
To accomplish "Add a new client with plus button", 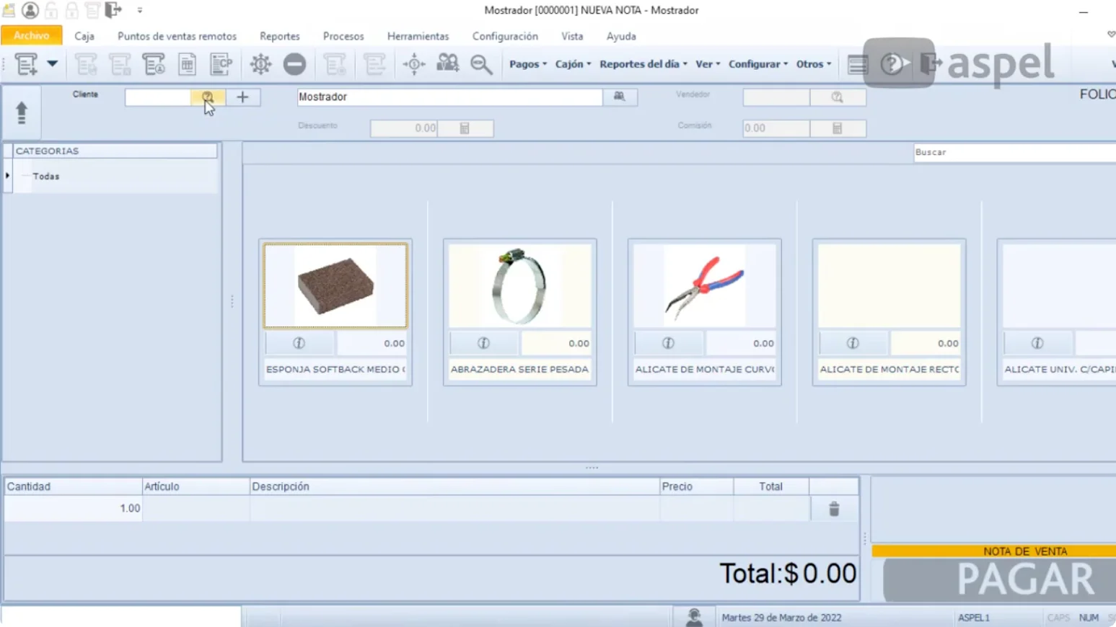I will [242, 97].
